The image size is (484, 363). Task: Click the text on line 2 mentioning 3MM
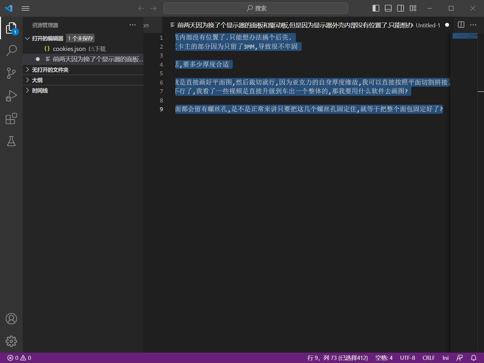pyautogui.click(x=236, y=47)
